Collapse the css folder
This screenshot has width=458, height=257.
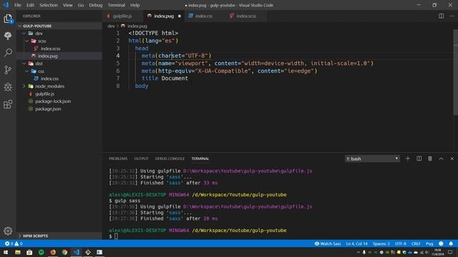(27, 71)
